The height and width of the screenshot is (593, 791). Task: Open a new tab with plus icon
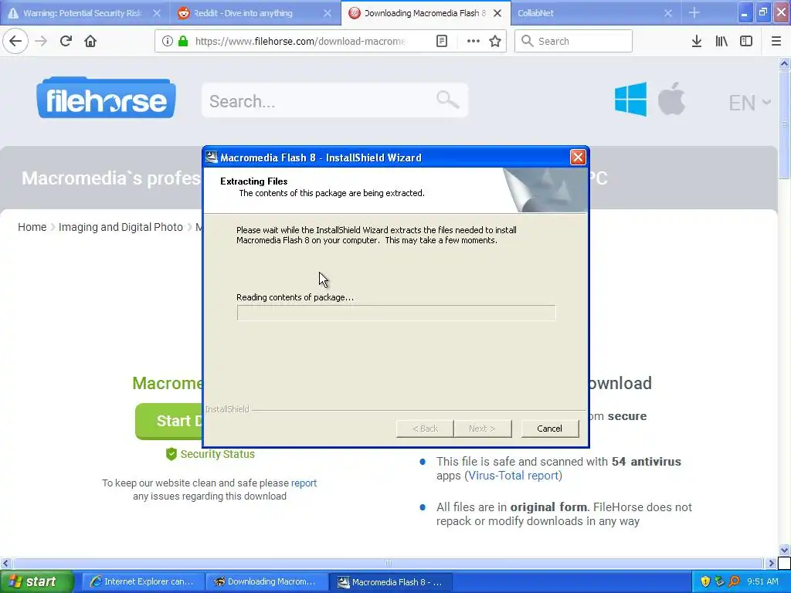pos(694,12)
